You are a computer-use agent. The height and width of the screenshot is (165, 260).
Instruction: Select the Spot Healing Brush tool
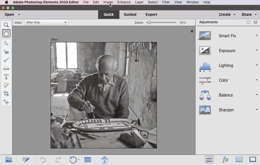(6, 85)
